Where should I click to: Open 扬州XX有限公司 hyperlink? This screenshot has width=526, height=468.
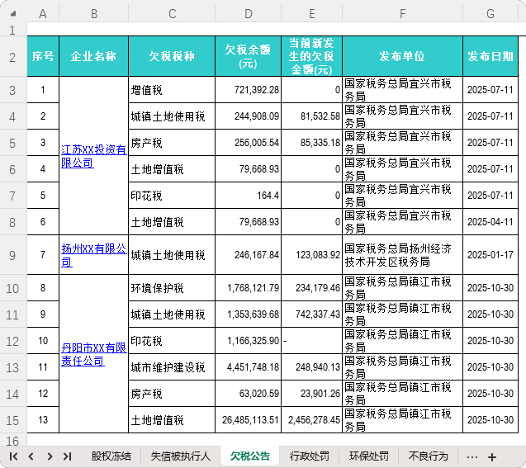(93, 255)
